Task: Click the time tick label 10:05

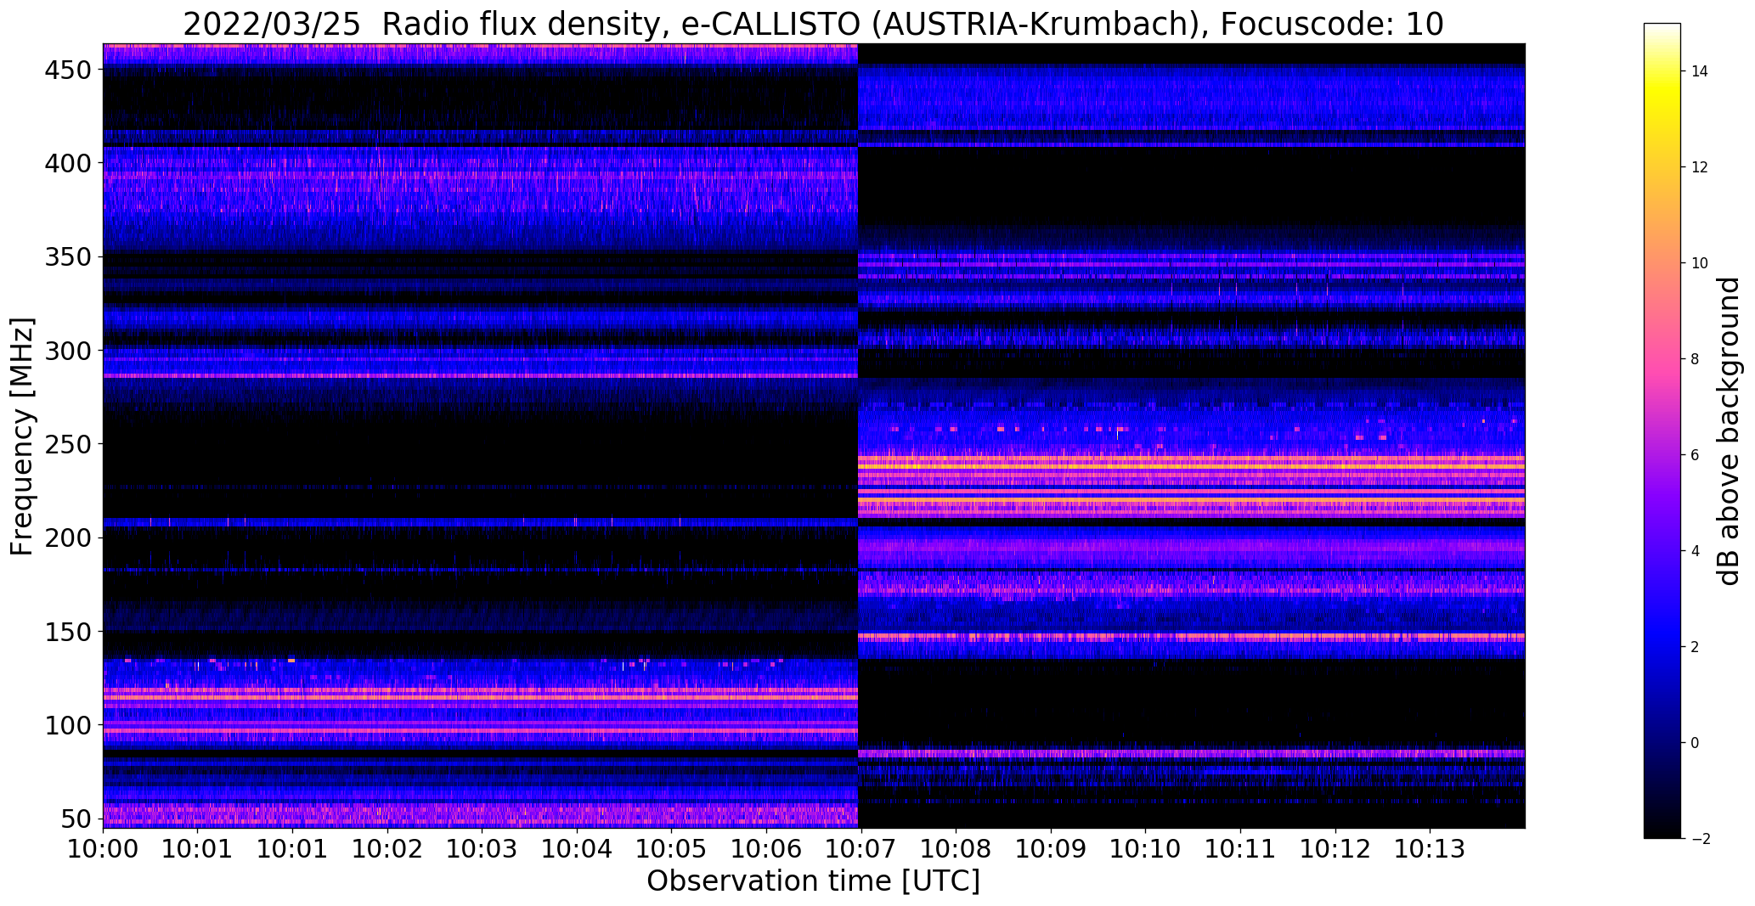Action: coord(672,850)
